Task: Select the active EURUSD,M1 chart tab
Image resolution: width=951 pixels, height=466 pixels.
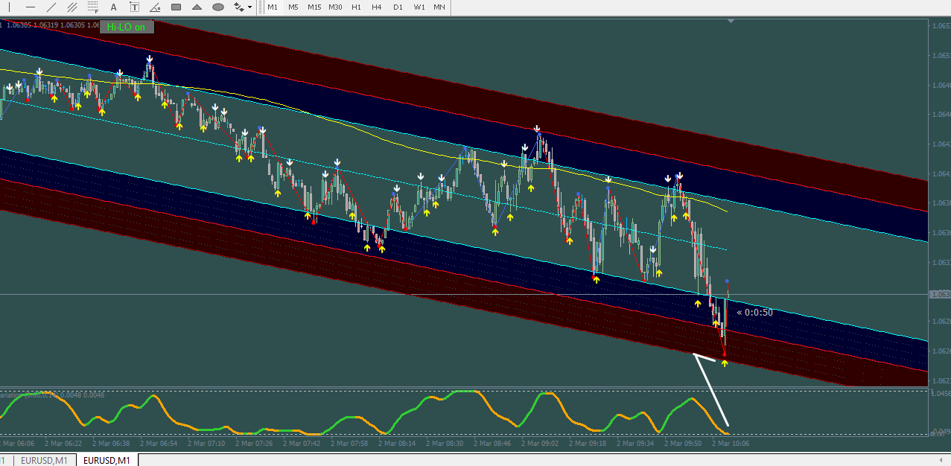Action: [107, 461]
